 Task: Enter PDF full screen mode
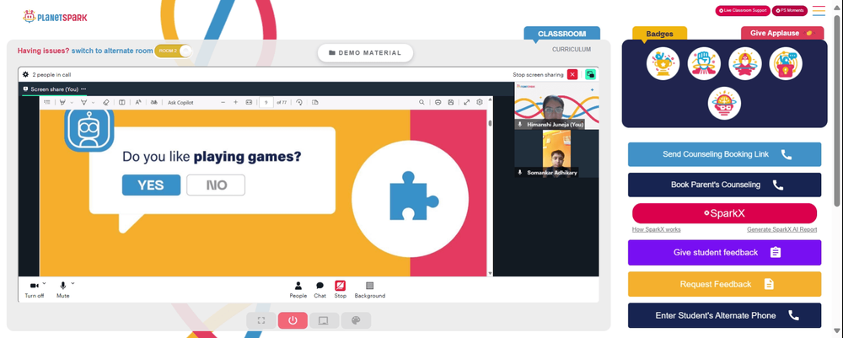point(467,102)
